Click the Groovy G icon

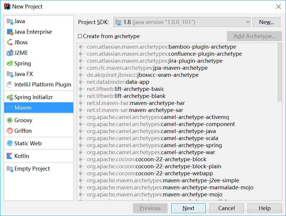[x=10, y=120]
